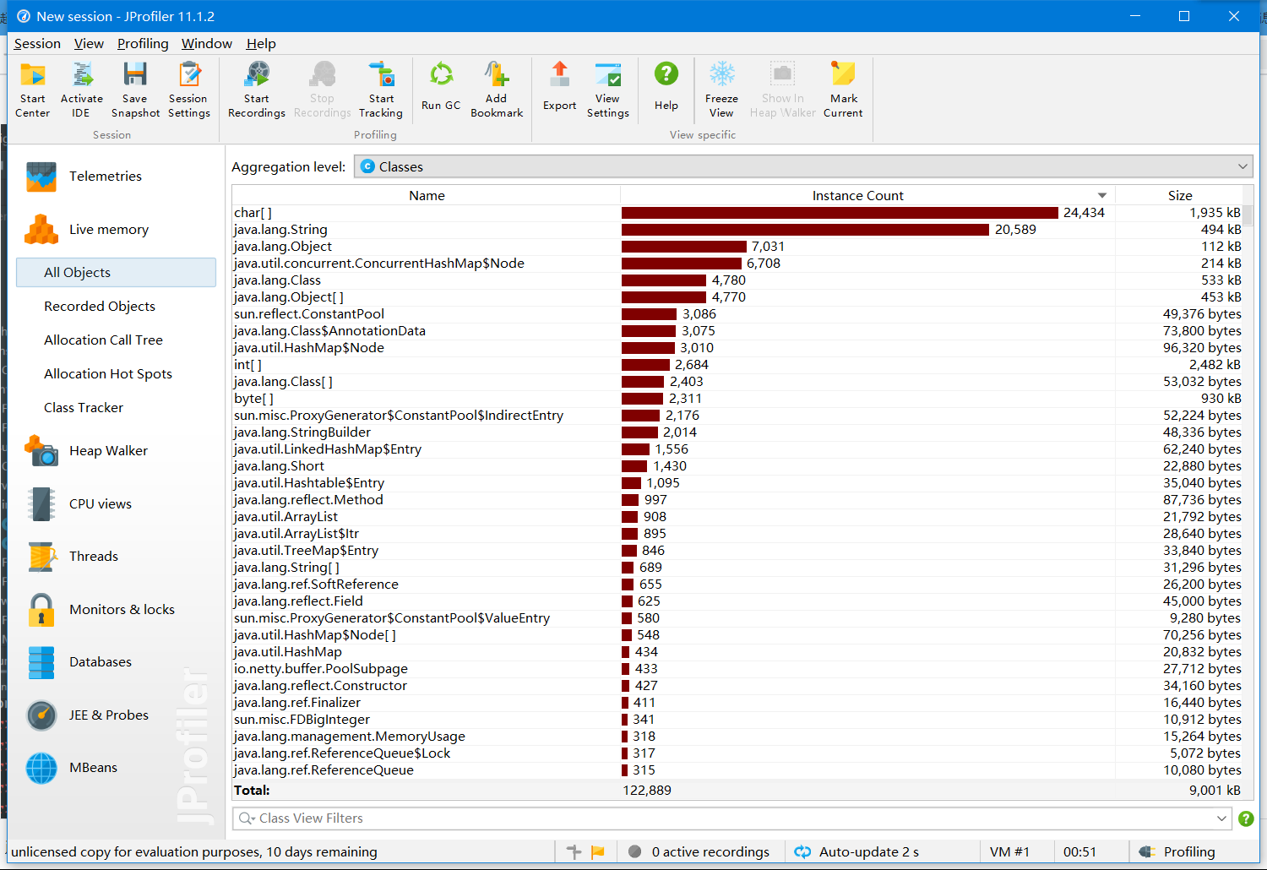Click the pin icon in the status bar

(574, 851)
